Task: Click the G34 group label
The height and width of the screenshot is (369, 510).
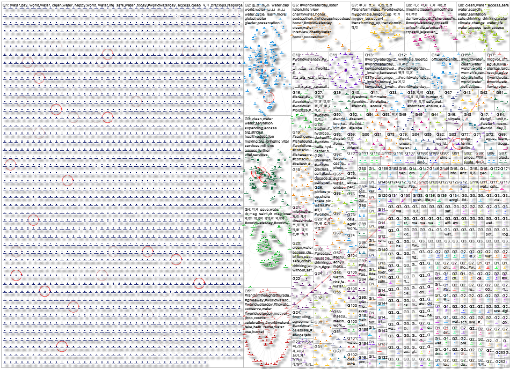Action: [x=318, y=274]
